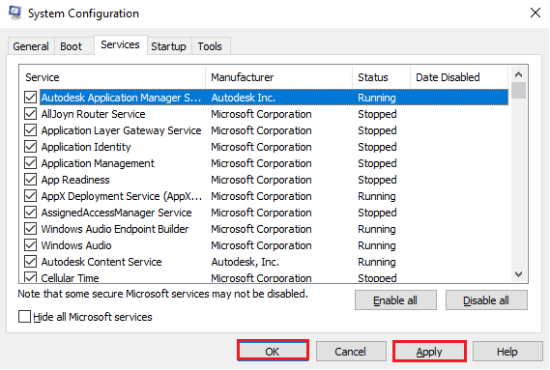Confirm changes with the OK button
The width and height of the screenshot is (550, 370).
click(x=273, y=351)
